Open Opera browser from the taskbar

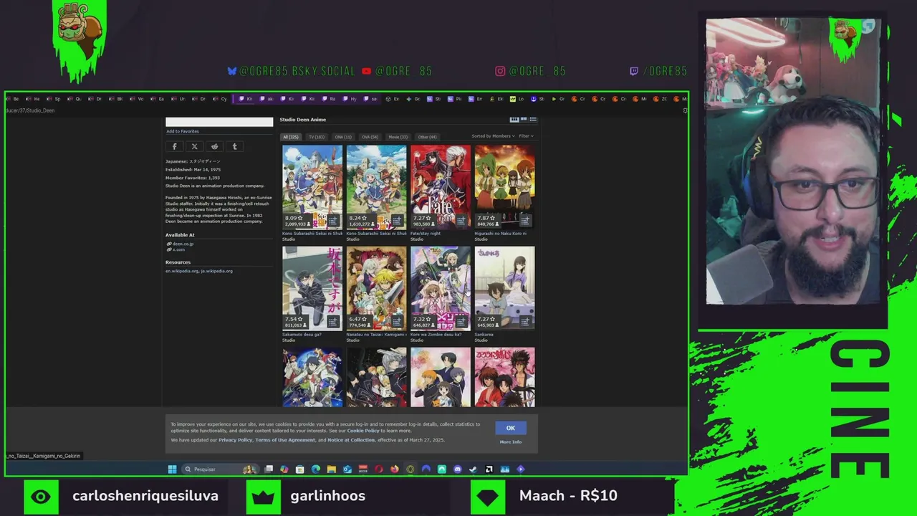(x=379, y=469)
